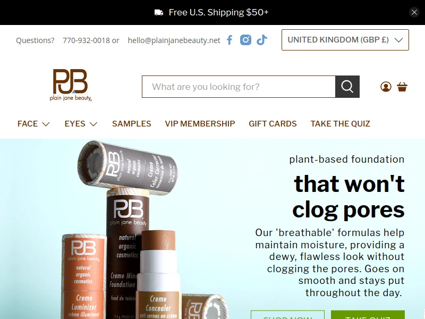Click the Plain Jane Beauty logo

pos(71,85)
